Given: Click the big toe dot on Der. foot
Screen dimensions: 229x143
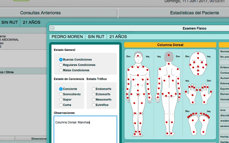Looking at the screenshot, I should pos(196,113).
